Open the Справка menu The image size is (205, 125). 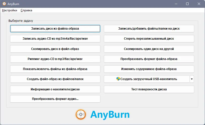[x=26, y=10]
